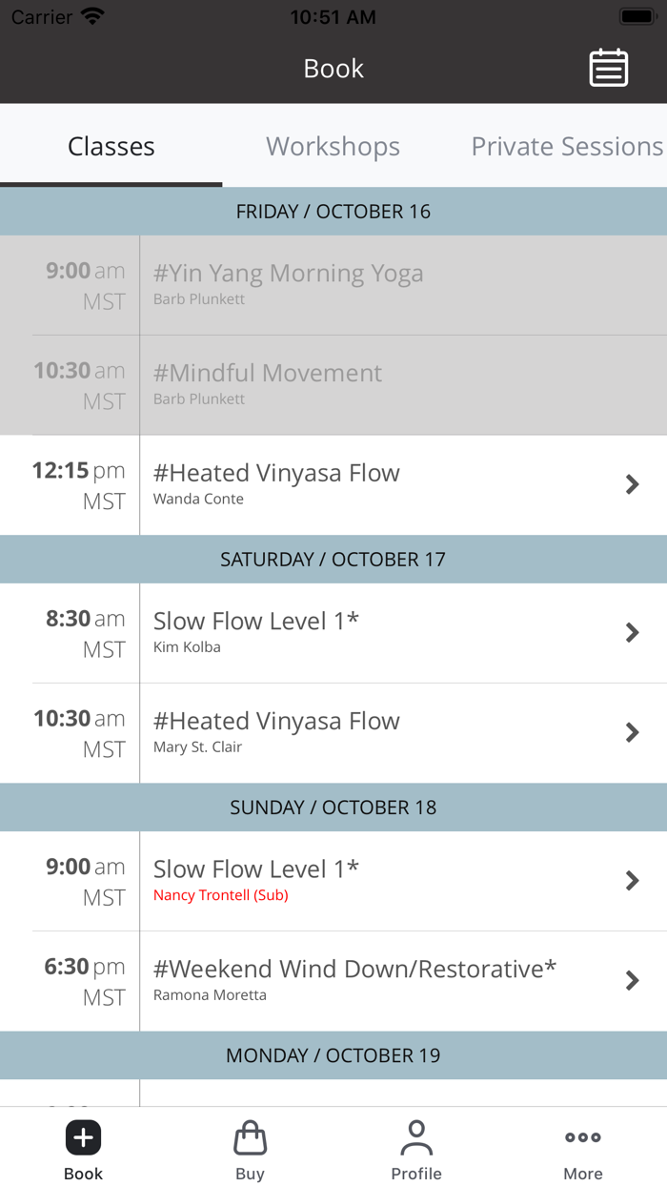Tap the battery status icon
This screenshot has width=667, height=1186.
coord(636,17)
